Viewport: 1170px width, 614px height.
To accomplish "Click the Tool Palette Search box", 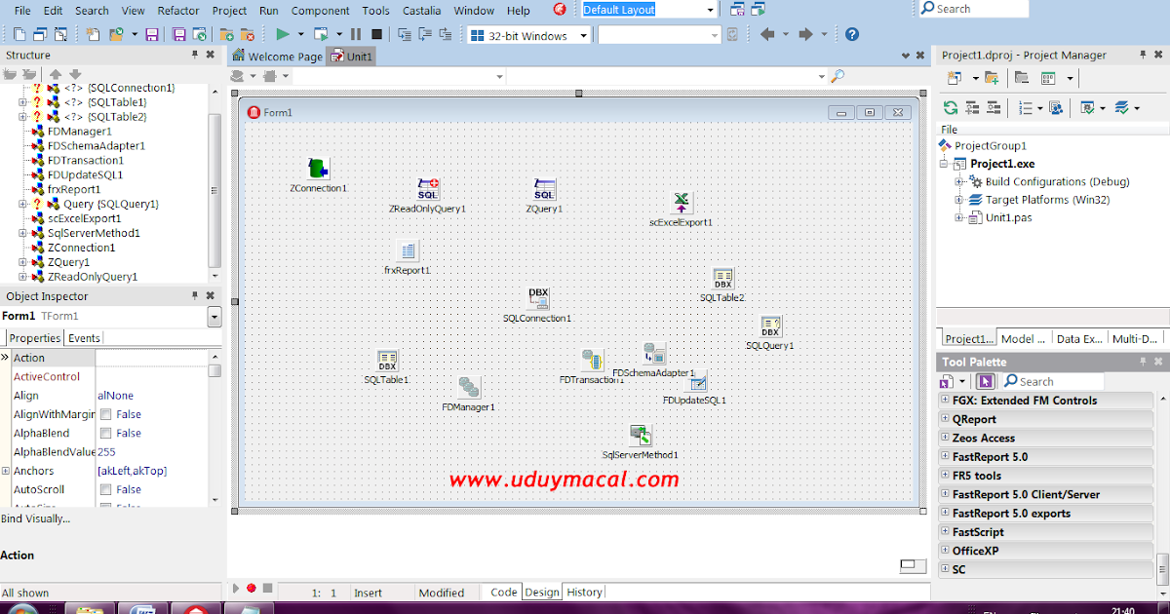I will (x=1054, y=381).
